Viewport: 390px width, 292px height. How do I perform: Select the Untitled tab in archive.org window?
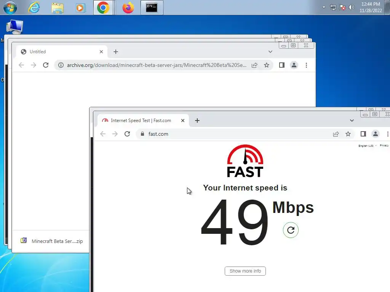[x=62, y=52]
